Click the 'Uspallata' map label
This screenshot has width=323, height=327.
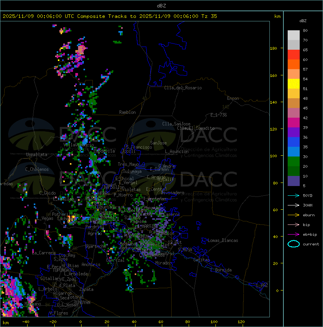36,155
